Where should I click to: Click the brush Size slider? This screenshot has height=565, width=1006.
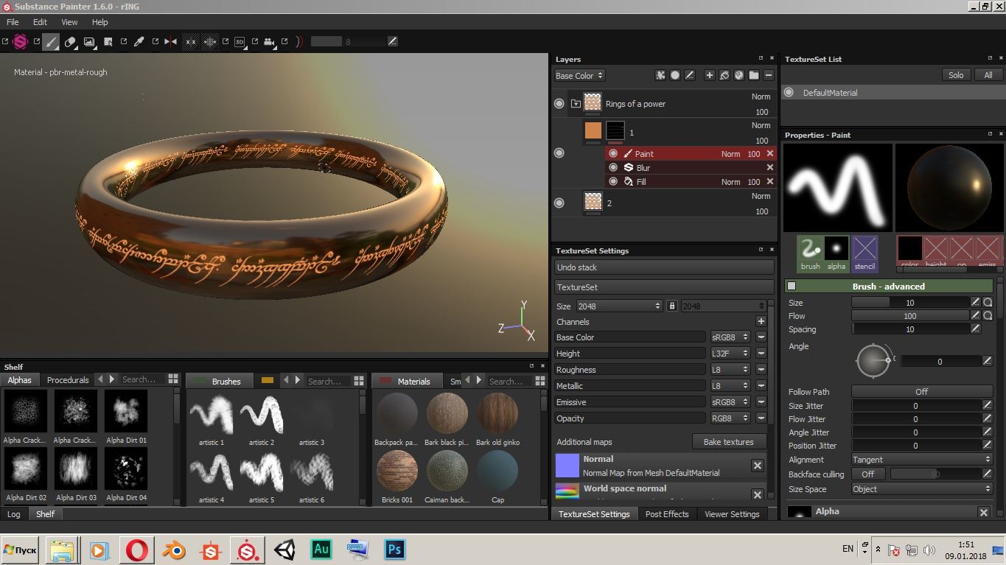(x=910, y=302)
